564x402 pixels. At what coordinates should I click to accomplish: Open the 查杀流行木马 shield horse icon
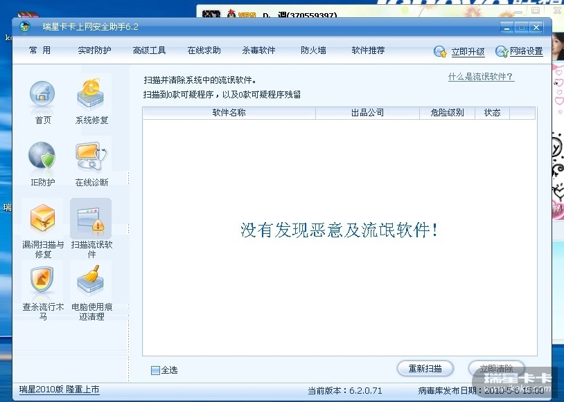[x=42, y=280]
